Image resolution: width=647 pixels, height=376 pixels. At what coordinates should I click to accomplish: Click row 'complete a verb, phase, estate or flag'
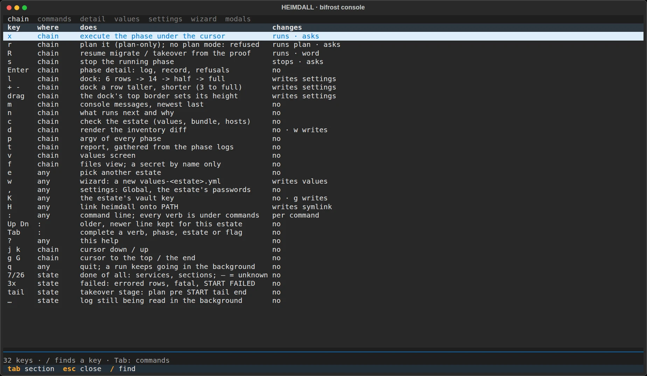tap(323, 232)
